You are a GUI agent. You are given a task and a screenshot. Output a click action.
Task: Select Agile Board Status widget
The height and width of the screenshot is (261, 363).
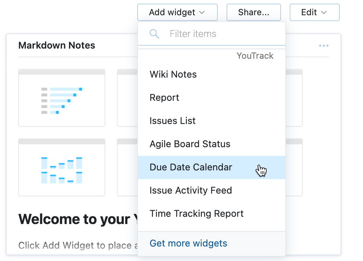pos(190,144)
